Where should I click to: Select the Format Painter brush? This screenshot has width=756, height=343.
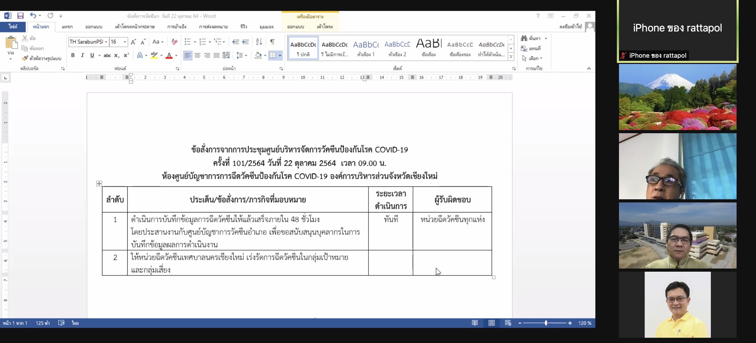point(25,58)
